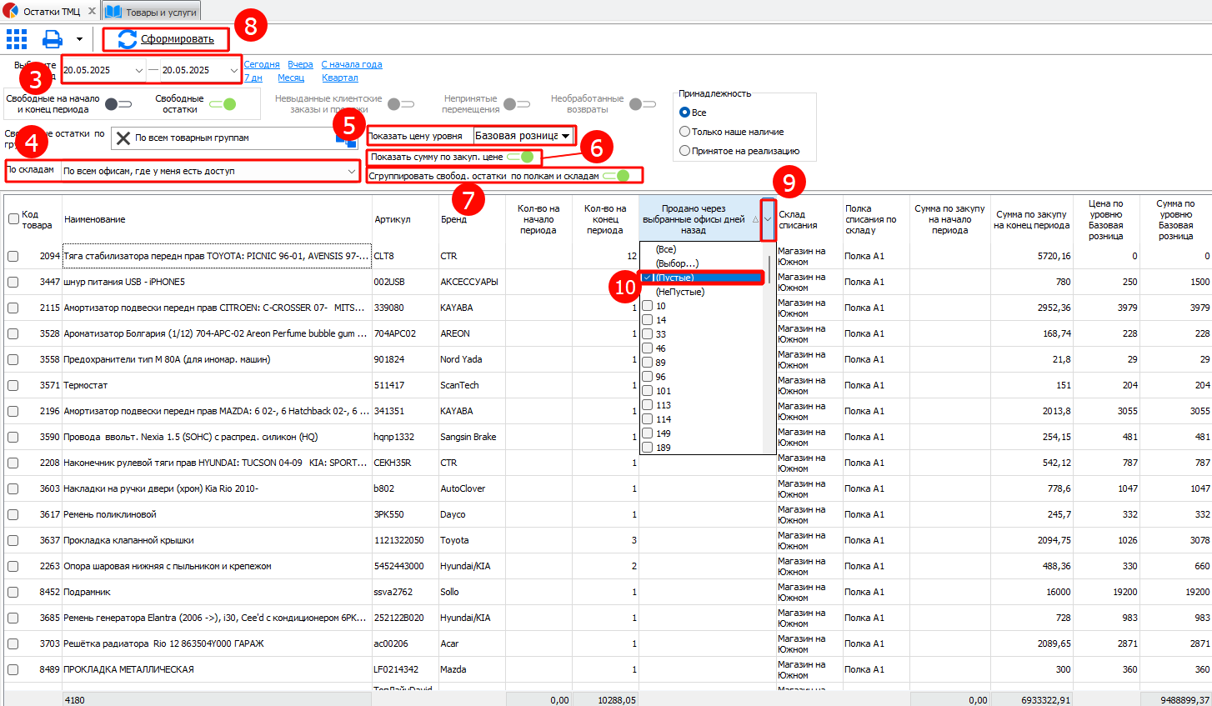
Task: Switch to the Остатки ТМЦ tab
Action: pos(50,12)
